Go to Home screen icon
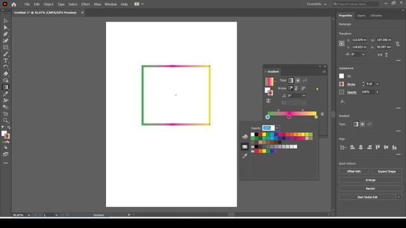 point(14,4)
